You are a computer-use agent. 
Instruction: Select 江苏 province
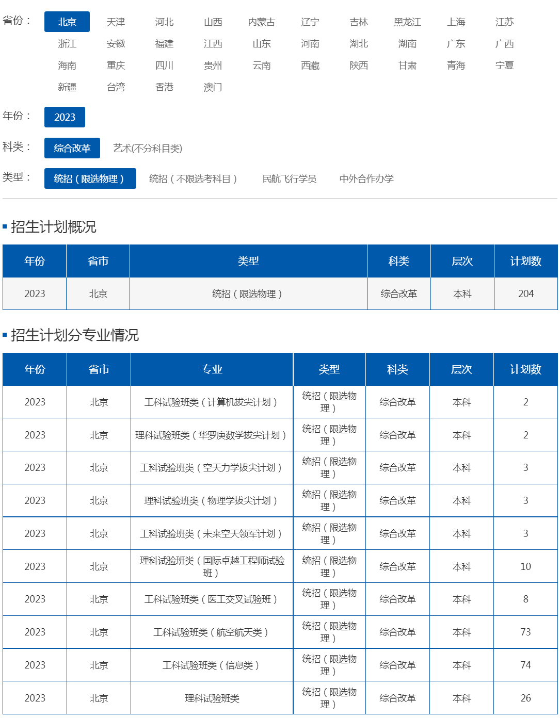point(505,22)
